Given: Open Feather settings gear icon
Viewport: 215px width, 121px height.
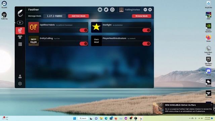Looking at the screenshot, I should tap(20, 84).
